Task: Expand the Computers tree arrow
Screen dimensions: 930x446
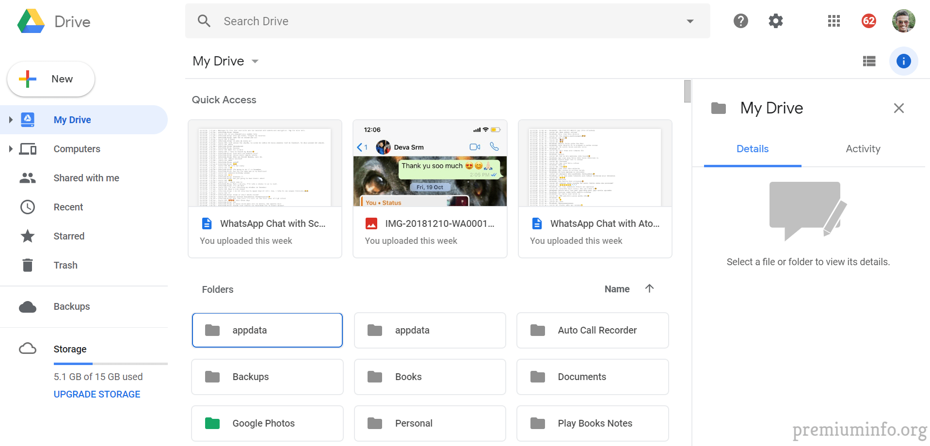Action: [x=11, y=149]
